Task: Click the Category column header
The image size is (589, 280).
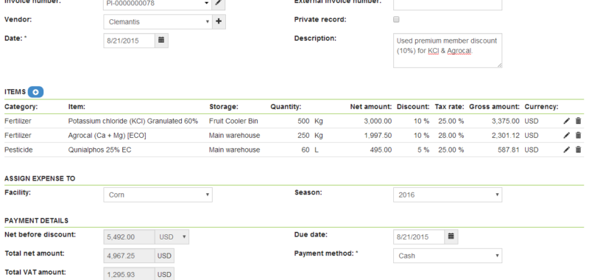Action: 21,107
